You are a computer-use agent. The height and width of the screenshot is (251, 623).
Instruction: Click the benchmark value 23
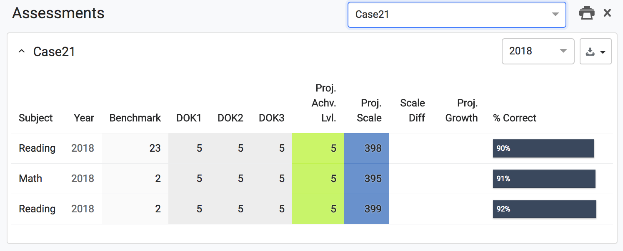tap(155, 148)
